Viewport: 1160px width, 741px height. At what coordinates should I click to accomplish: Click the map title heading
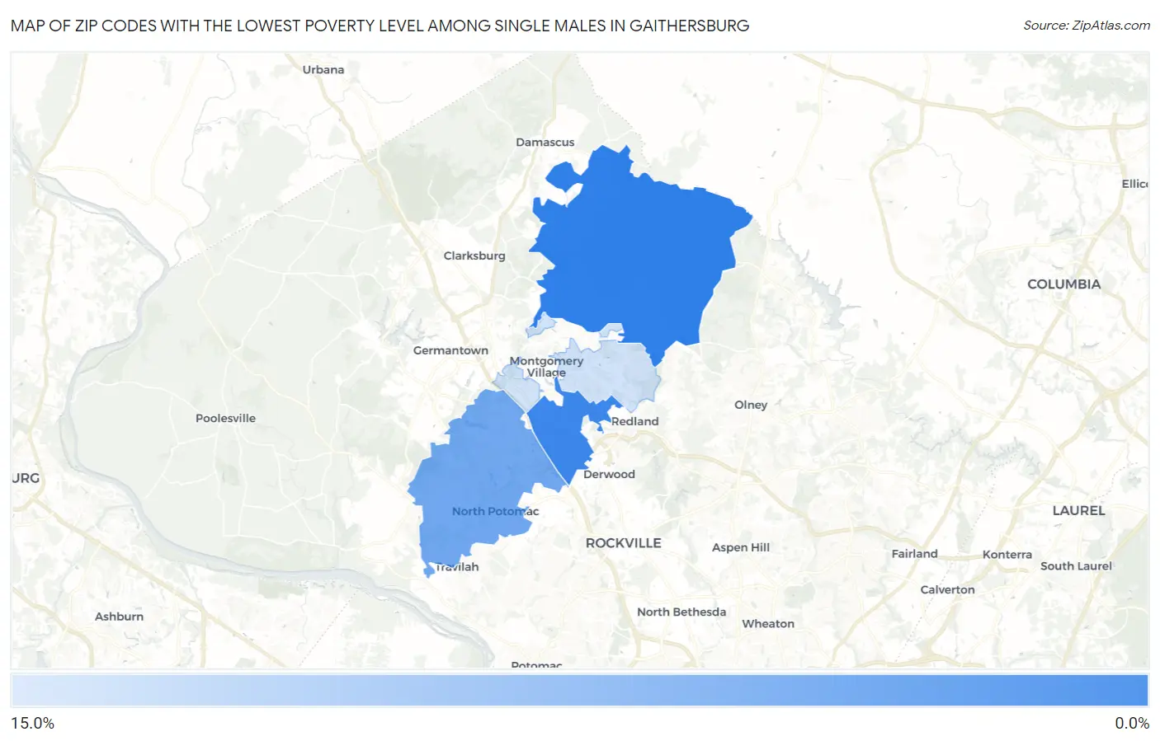click(380, 26)
